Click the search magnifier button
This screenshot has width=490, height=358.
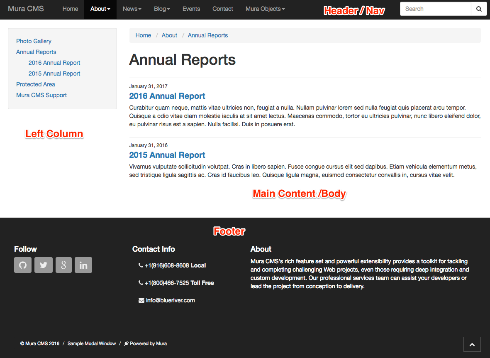pyautogui.click(x=479, y=9)
